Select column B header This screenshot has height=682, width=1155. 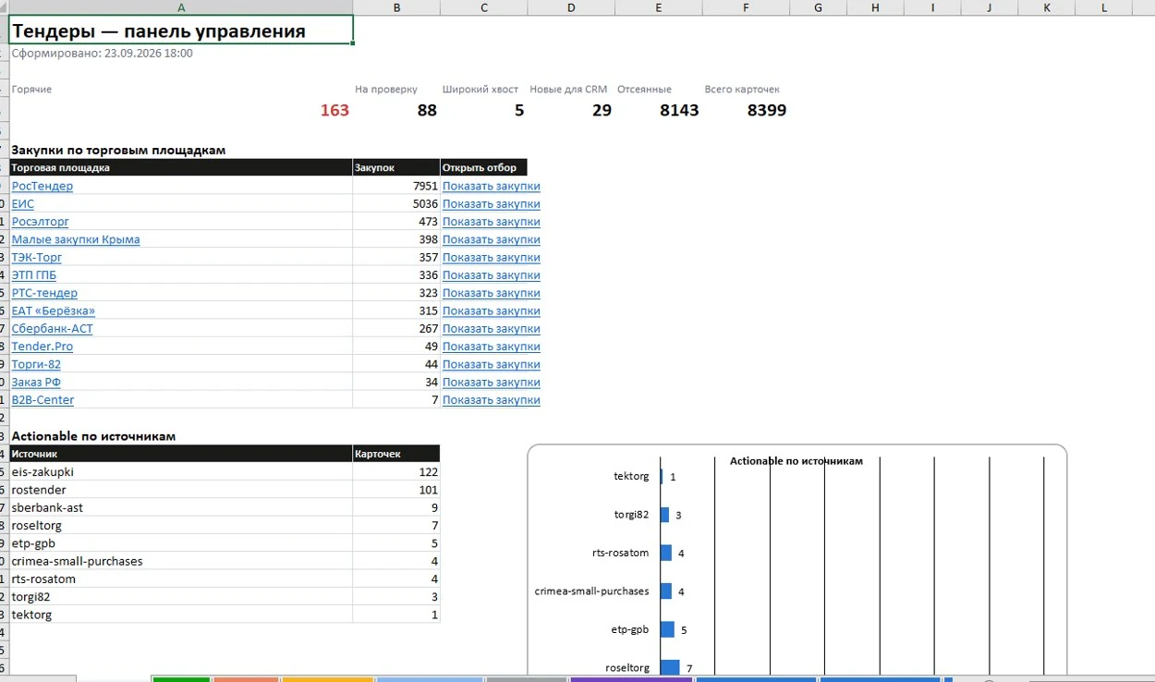click(396, 7)
